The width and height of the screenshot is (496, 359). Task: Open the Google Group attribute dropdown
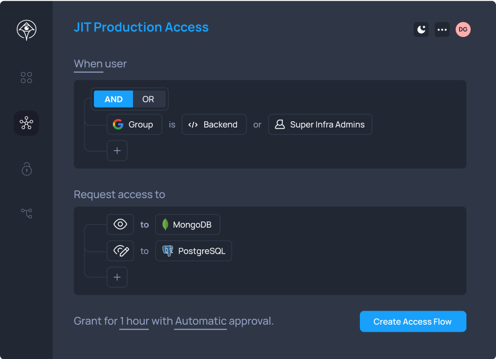pos(134,124)
